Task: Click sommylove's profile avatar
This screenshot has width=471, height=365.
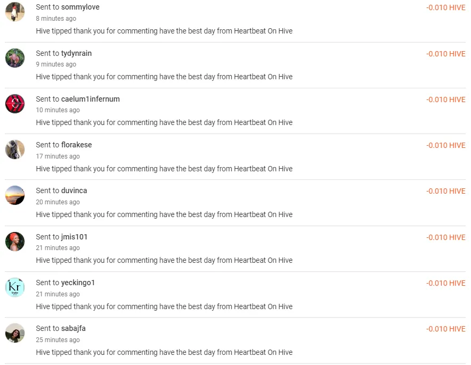Action: coord(15,12)
